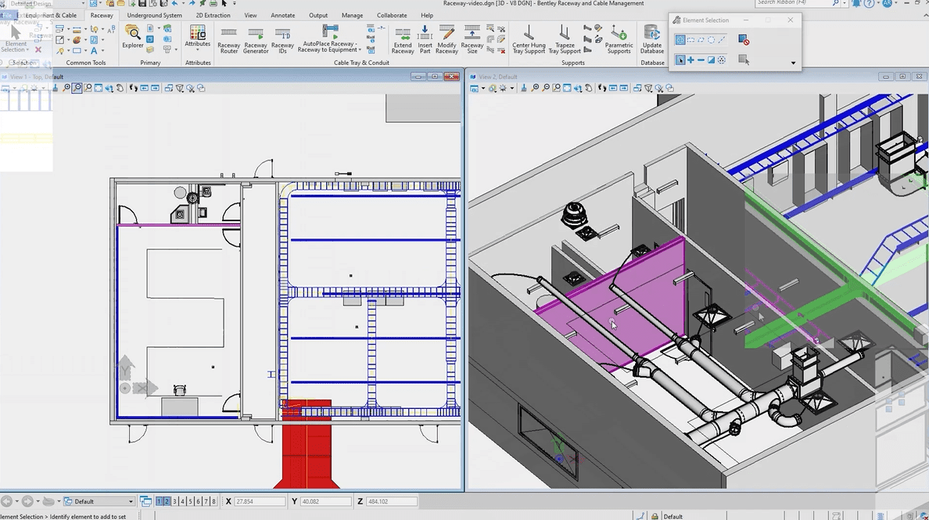Enable Add mode in Element Selection

pos(690,60)
